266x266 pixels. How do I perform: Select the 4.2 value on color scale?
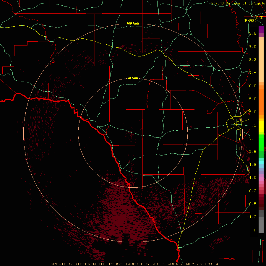point(253,125)
